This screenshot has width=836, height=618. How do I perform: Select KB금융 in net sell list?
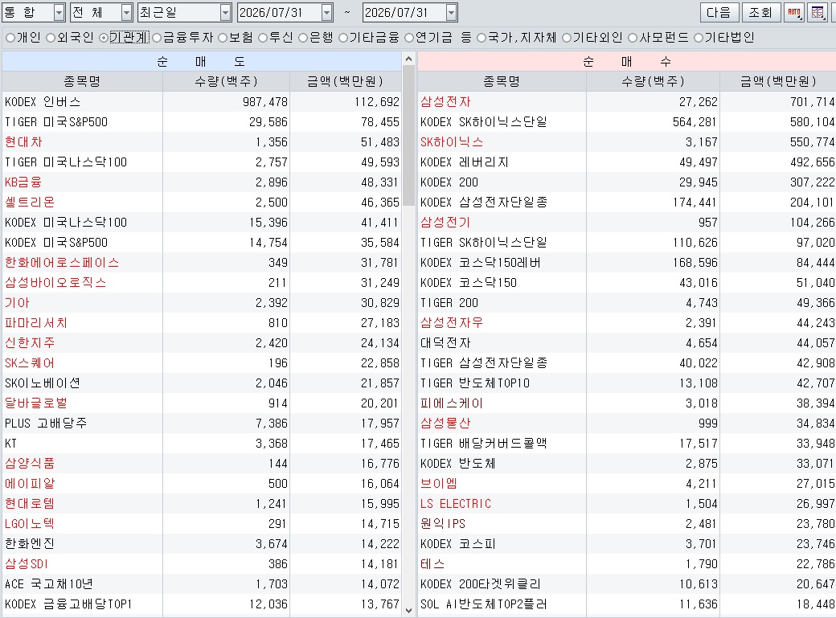pos(202,182)
